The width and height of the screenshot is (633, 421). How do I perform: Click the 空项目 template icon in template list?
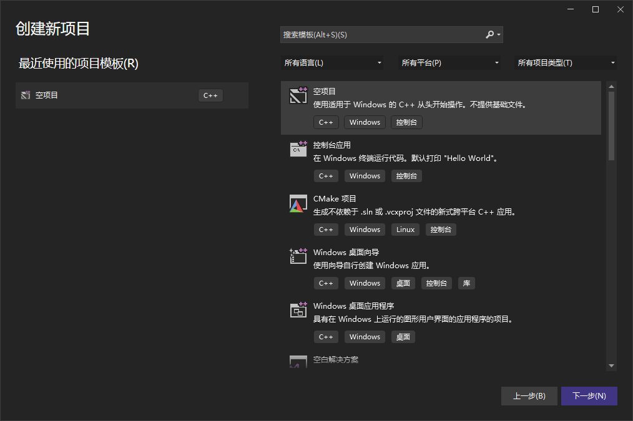click(298, 95)
